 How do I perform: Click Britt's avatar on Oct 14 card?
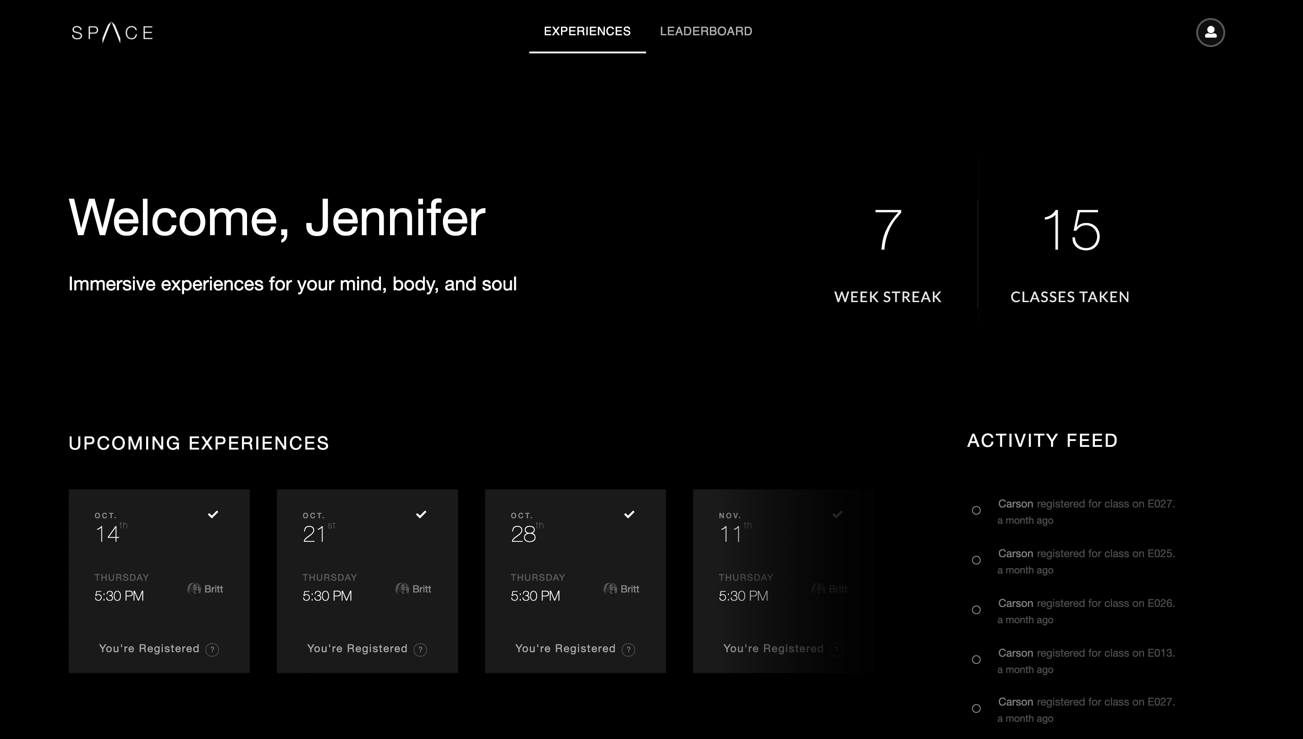194,589
